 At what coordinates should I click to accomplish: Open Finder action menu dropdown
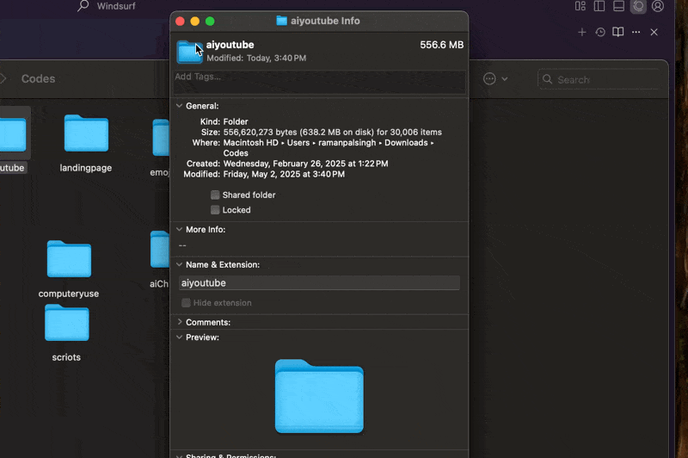pyautogui.click(x=494, y=78)
